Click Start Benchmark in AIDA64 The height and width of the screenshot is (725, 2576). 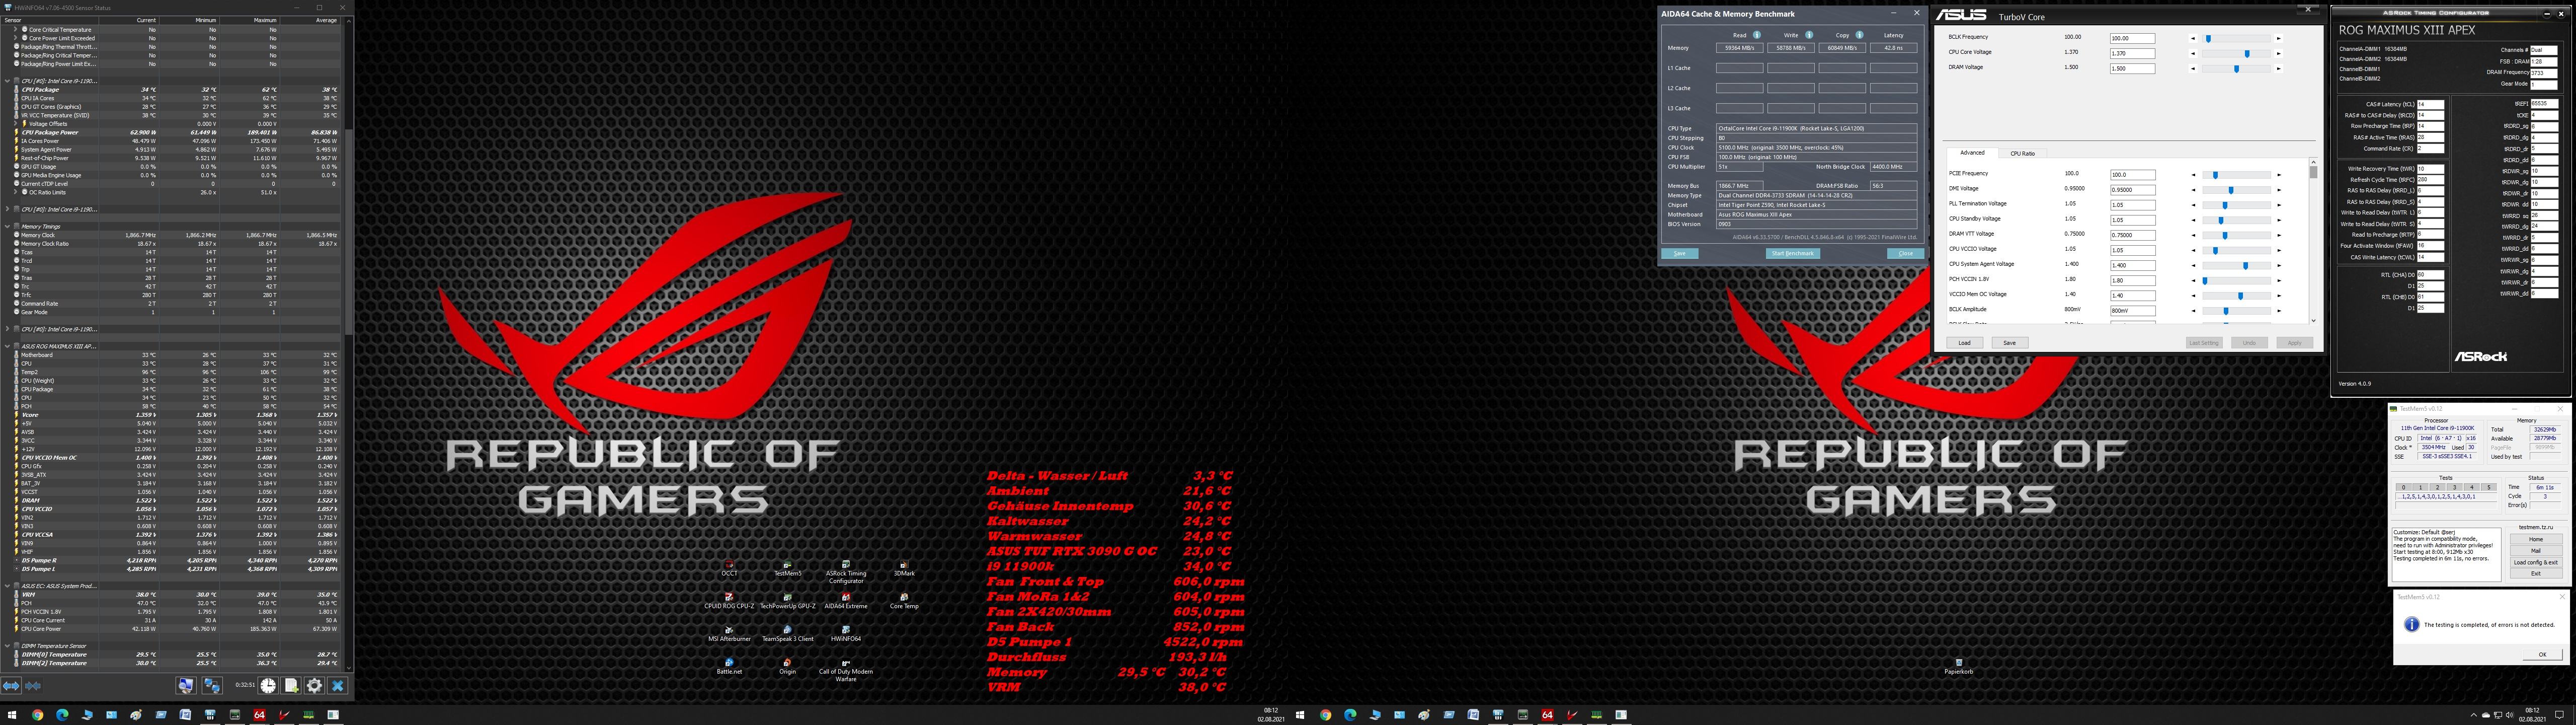tap(1792, 253)
